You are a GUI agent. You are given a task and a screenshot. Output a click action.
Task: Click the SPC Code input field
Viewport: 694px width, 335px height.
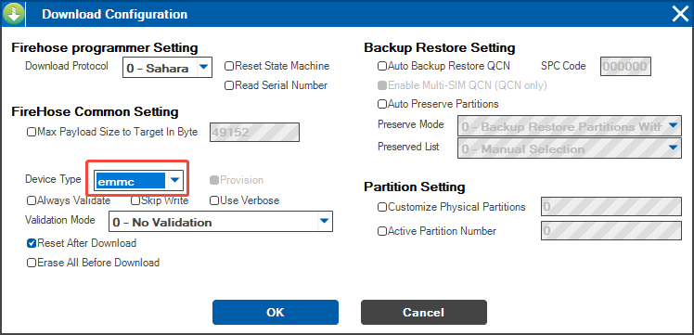(x=625, y=67)
